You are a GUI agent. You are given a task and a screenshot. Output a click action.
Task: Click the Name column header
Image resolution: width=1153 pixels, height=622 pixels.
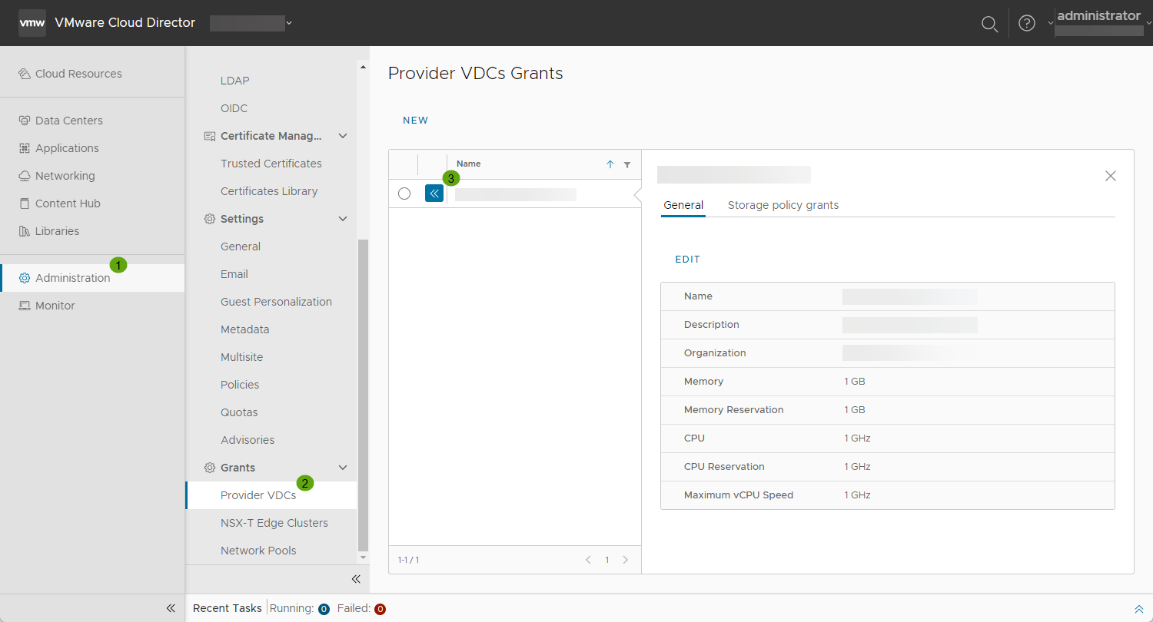point(469,164)
